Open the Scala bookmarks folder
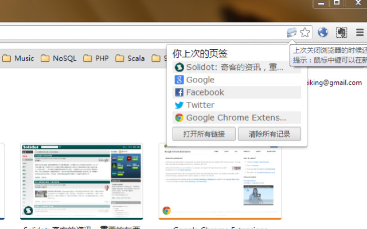367x229 pixels. (x=130, y=58)
